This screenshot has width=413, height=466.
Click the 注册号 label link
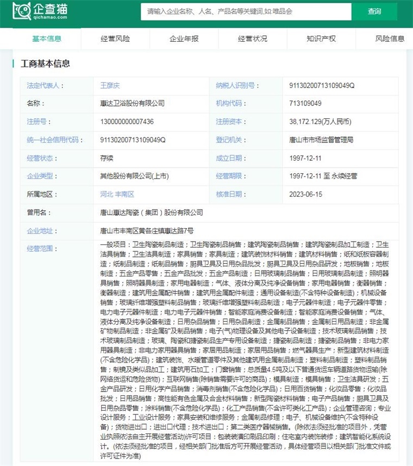(36, 122)
